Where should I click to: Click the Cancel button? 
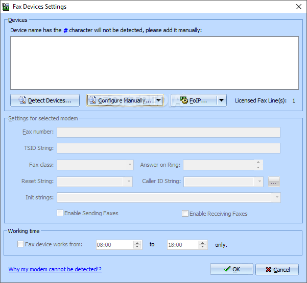[x=277, y=270]
